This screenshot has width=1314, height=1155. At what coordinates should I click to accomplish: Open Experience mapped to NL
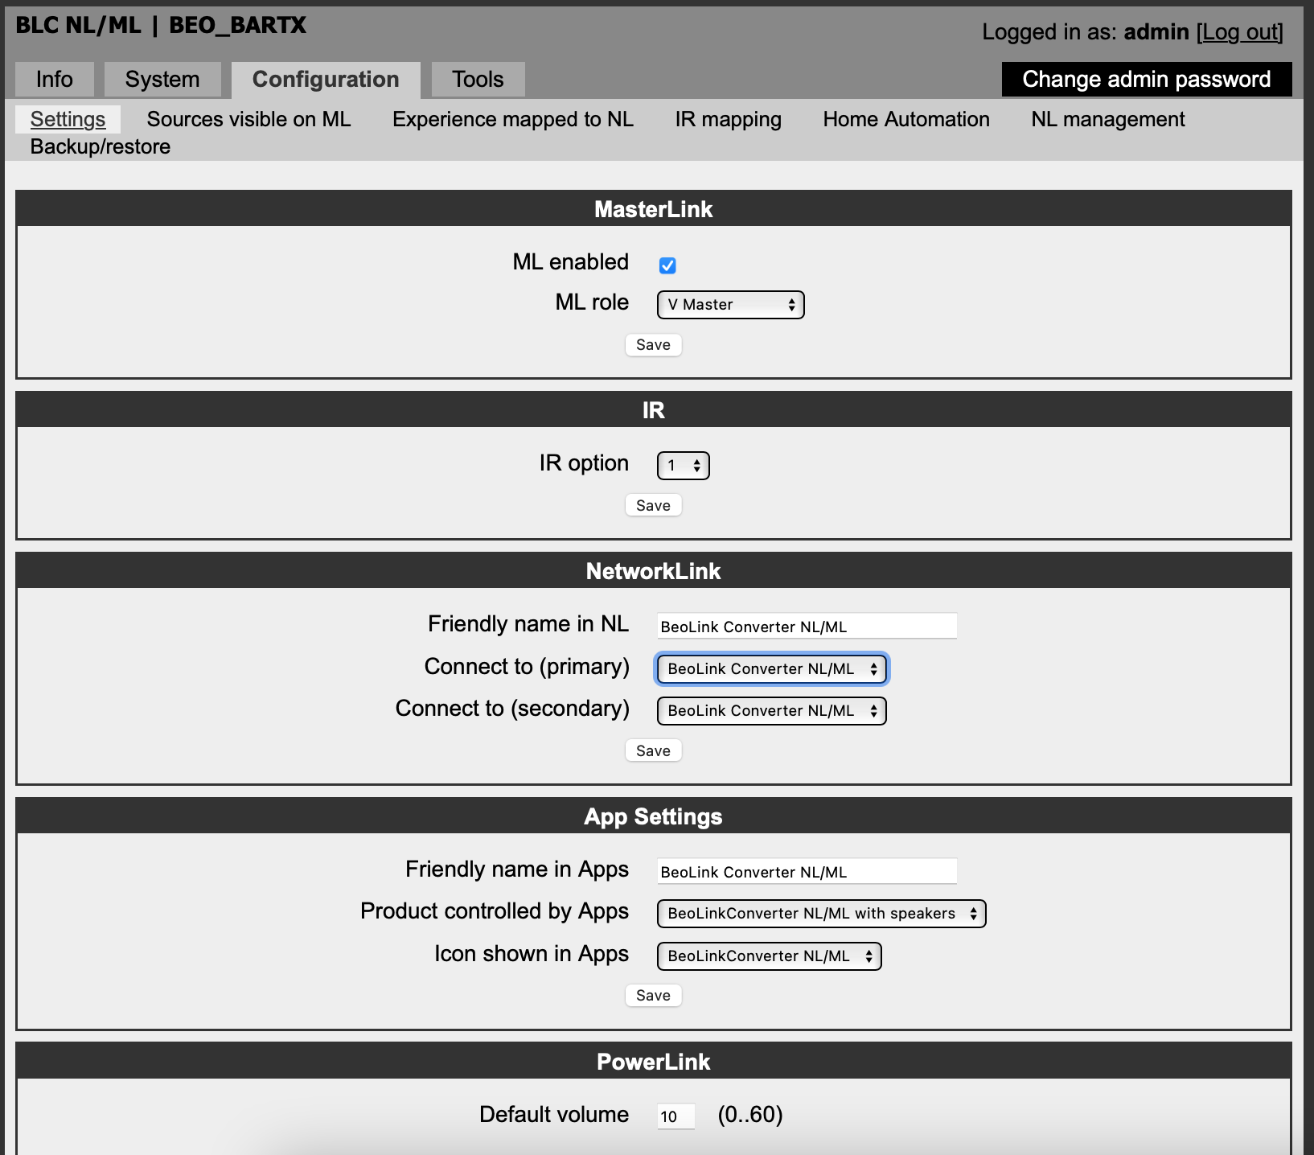pos(513,119)
